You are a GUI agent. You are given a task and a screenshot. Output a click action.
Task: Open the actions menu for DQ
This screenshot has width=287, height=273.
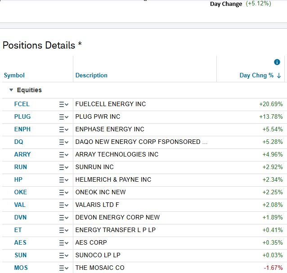(64, 143)
